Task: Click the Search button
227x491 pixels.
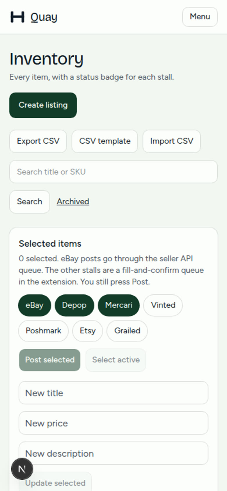Action: [x=30, y=202]
